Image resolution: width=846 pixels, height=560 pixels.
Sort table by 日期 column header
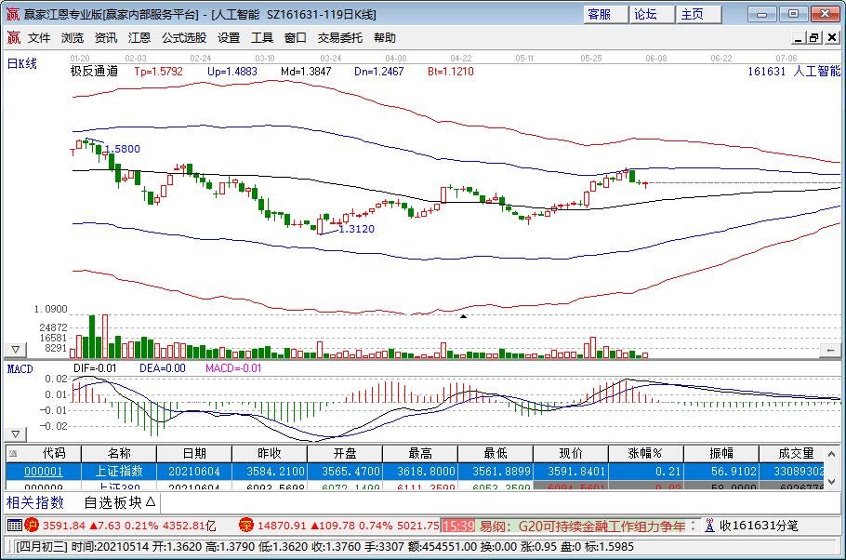coord(194,454)
